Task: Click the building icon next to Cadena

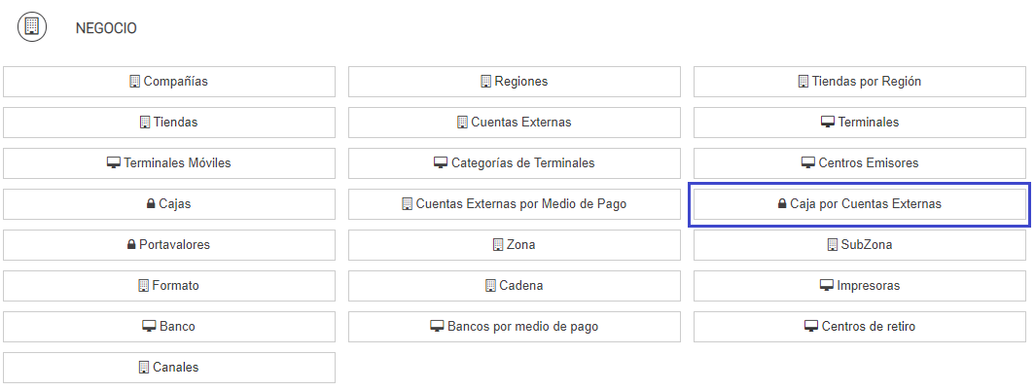Action: [490, 286]
